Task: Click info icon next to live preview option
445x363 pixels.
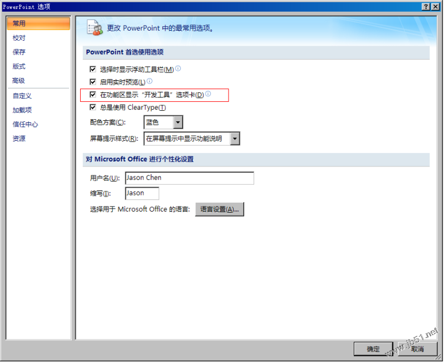Action: (x=150, y=81)
